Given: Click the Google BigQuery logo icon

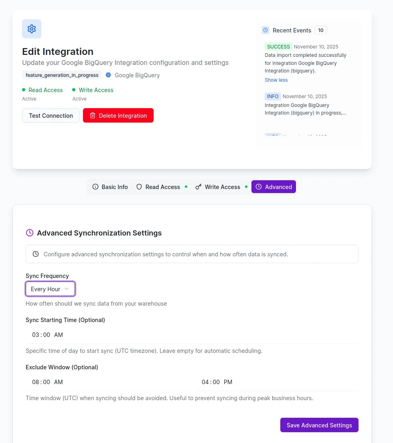Looking at the screenshot, I should pyautogui.click(x=107, y=75).
